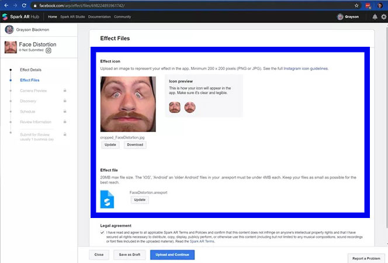
Task: Click Report a Problem button
Action: (x=366, y=258)
